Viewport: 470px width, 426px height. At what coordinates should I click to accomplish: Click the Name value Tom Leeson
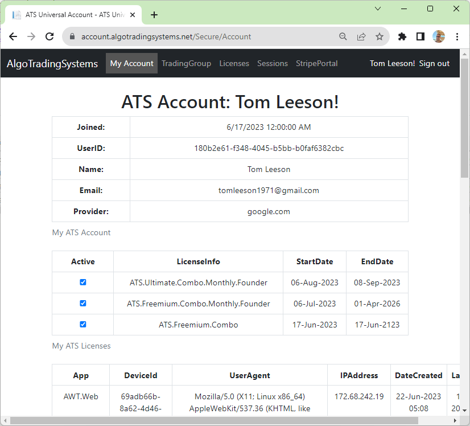(269, 170)
